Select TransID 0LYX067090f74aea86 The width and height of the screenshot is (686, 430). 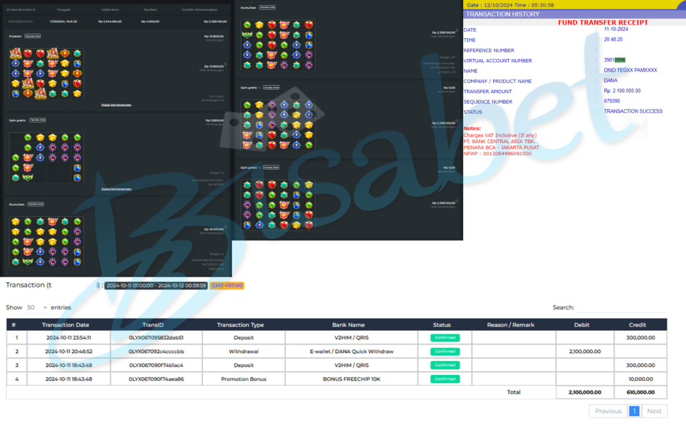pyautogui.click(x=156, y=379)
